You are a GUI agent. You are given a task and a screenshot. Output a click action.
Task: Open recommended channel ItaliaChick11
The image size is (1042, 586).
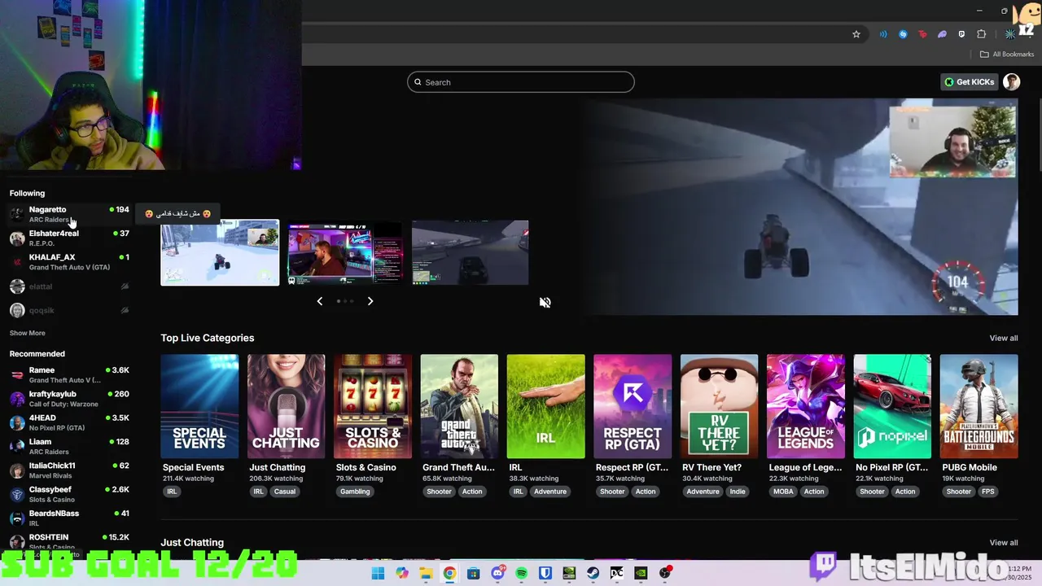[69, 470]
